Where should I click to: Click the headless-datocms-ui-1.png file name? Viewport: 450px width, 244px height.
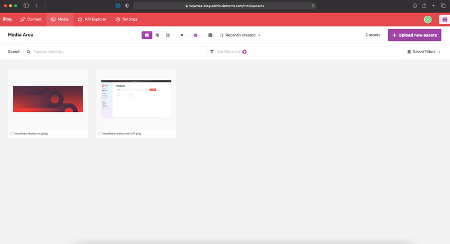(121, 133)
